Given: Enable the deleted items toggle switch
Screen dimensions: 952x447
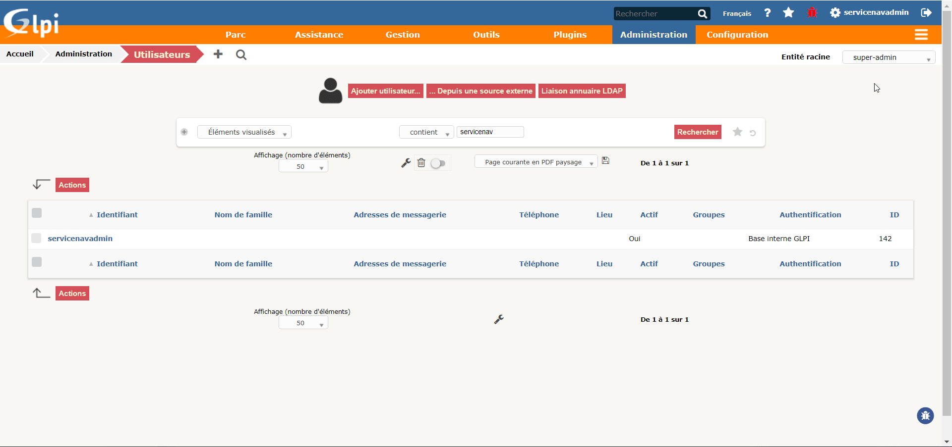Looking at the screenshot, I should click(438, 163).
